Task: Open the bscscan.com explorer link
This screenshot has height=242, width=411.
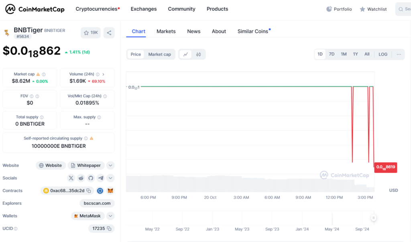Action: 98,203
